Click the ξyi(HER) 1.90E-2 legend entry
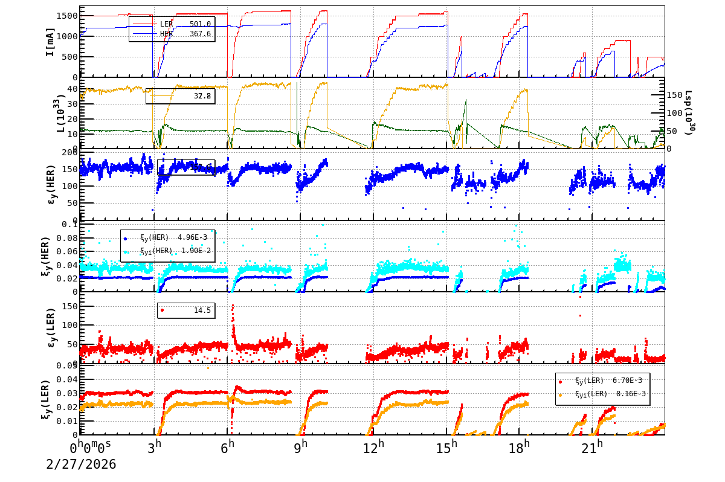Image resolution: width=725 pixels, height=482 pixels. pyautogui.click(x=166, y=251)
